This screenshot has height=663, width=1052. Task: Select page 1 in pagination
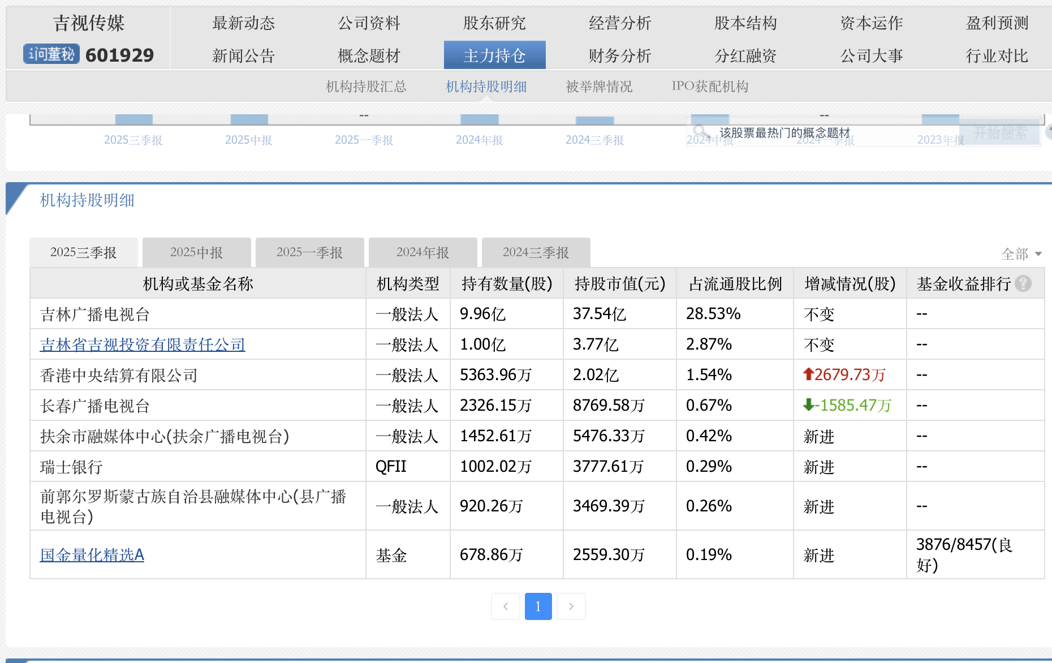(538, 606)
